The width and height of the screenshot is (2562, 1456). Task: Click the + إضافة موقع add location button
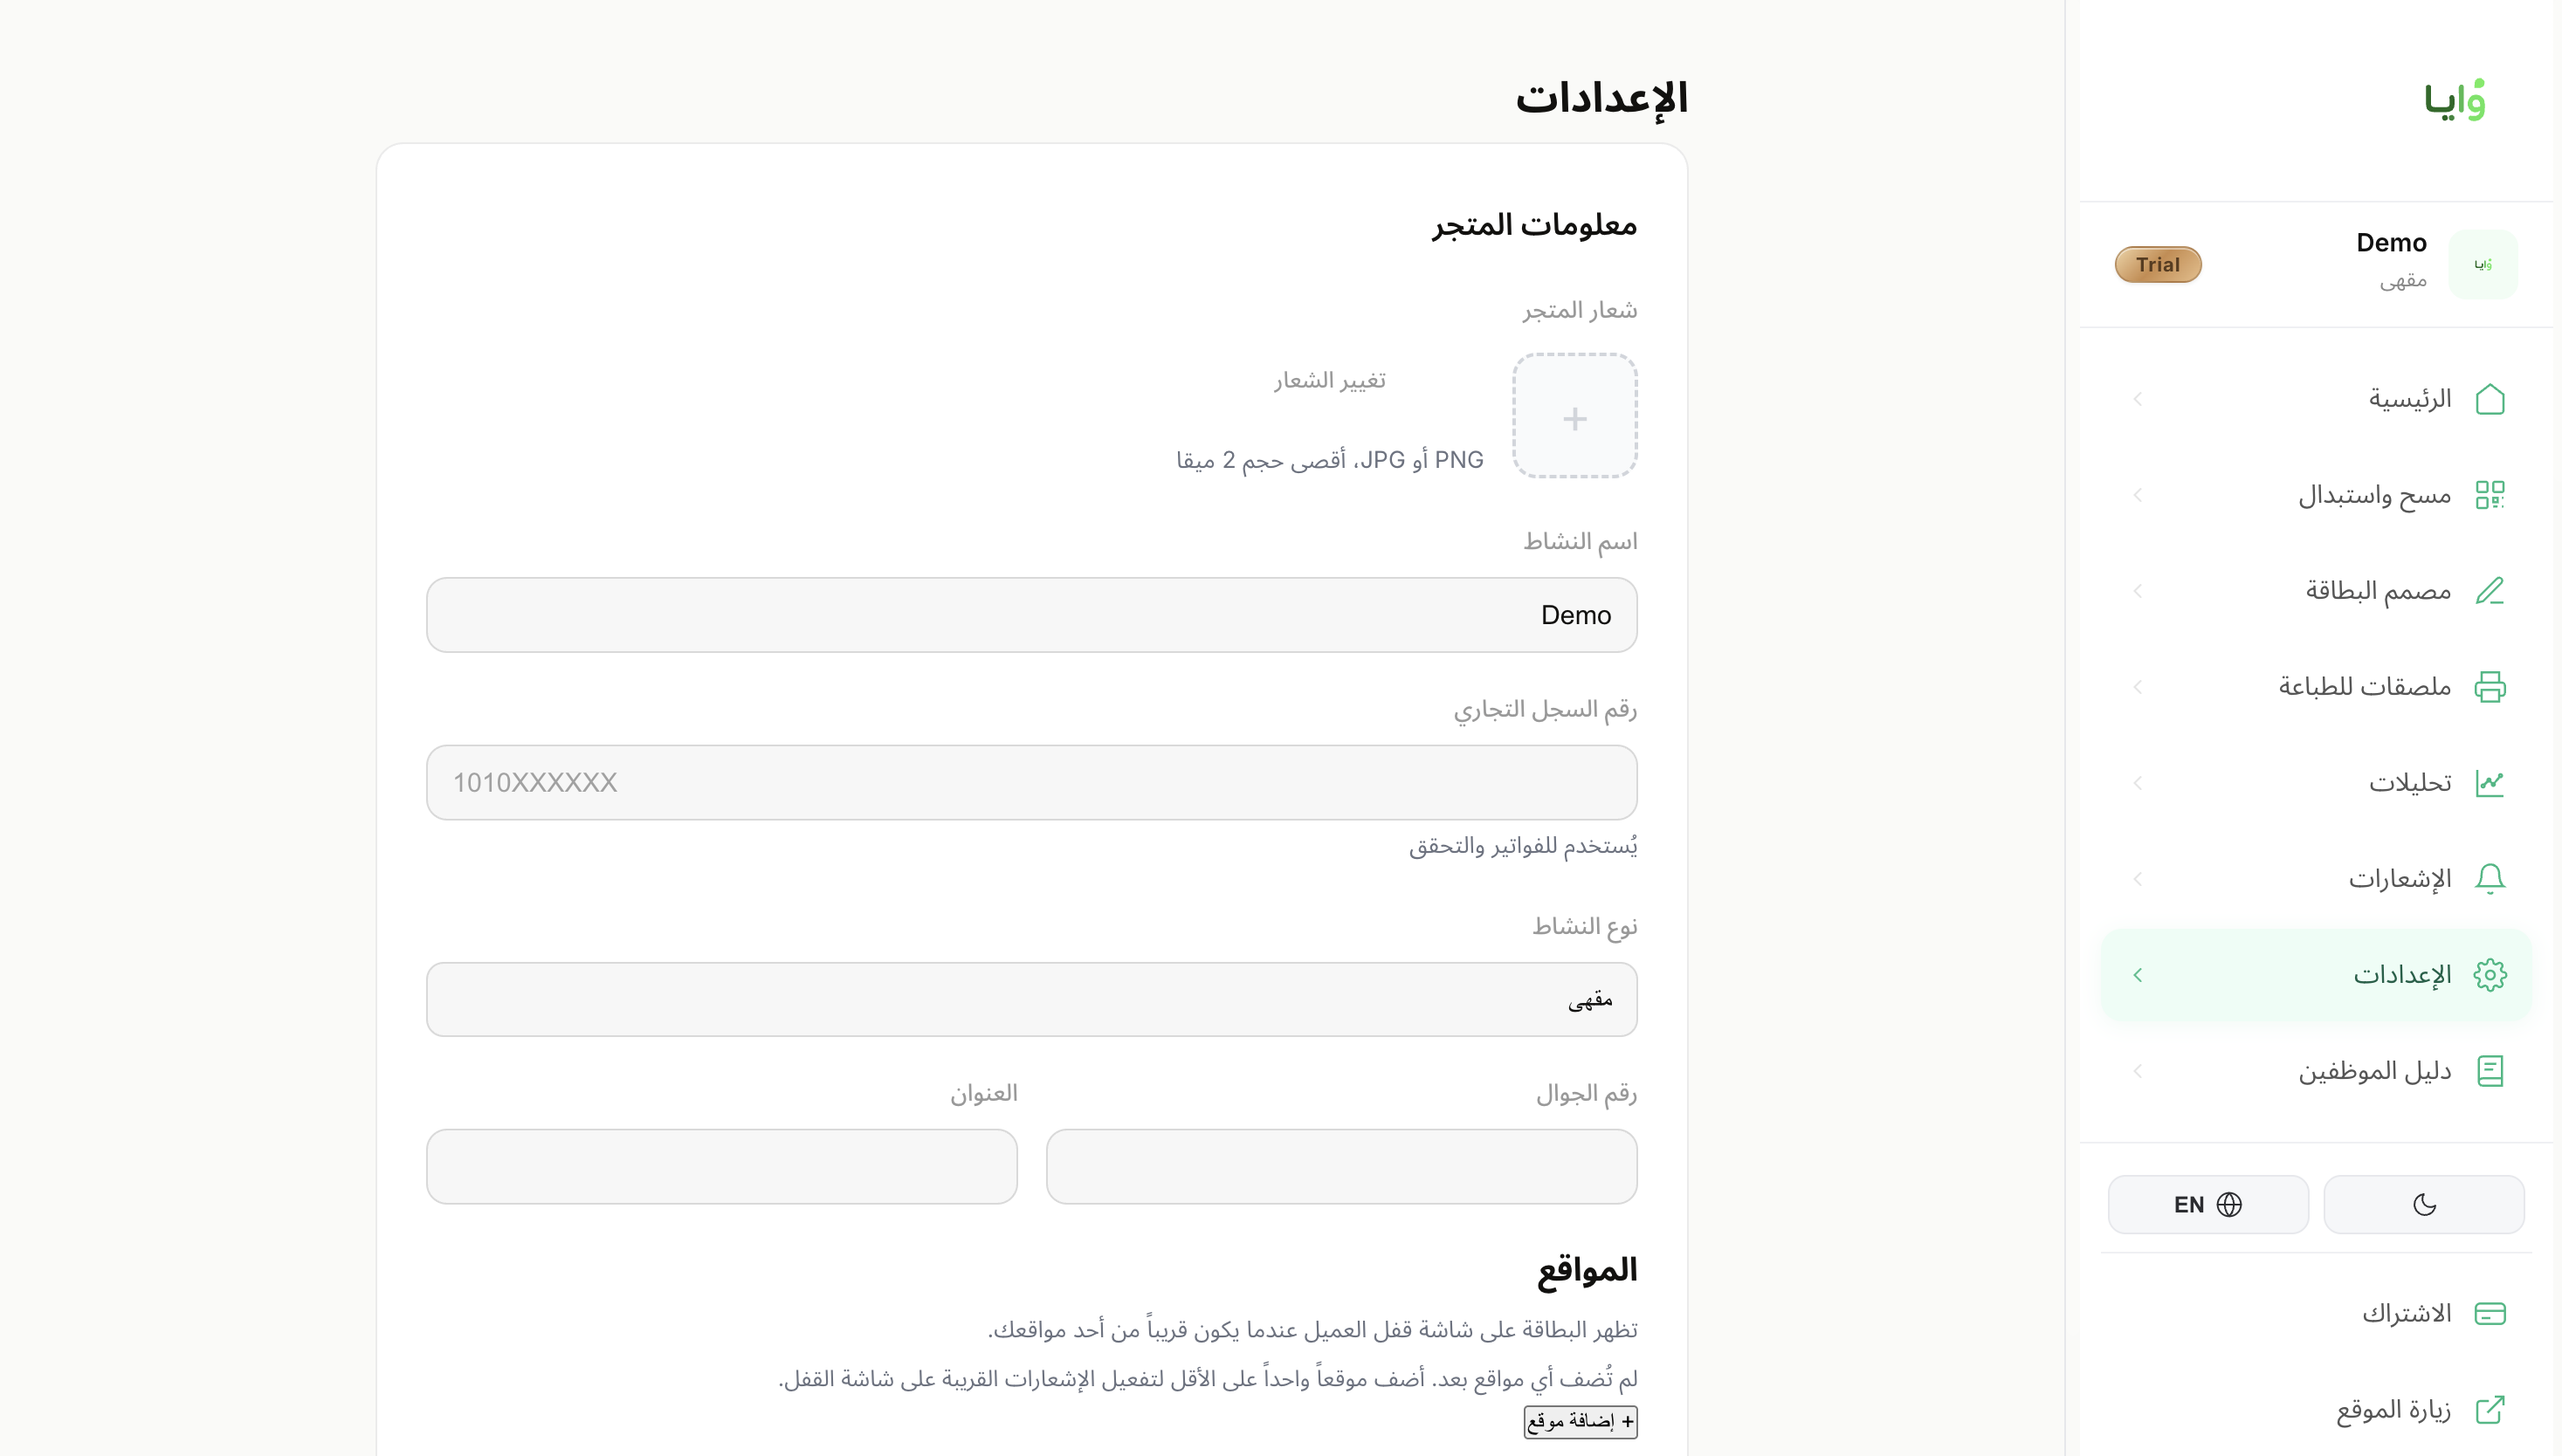(1581, 1421)
